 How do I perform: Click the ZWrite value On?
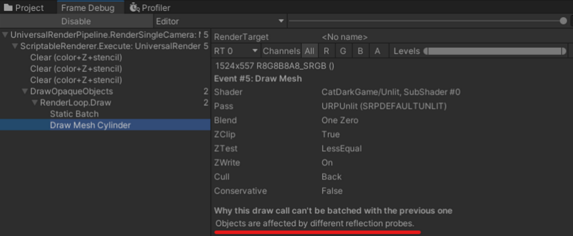pyautogui.click(x=327, y=162)
